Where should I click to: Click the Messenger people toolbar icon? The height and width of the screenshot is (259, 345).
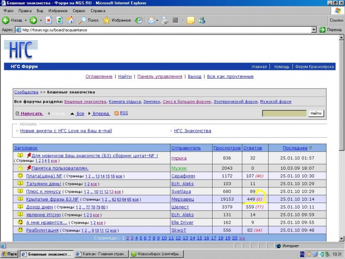pyautogui.click(x=201, y=20)
